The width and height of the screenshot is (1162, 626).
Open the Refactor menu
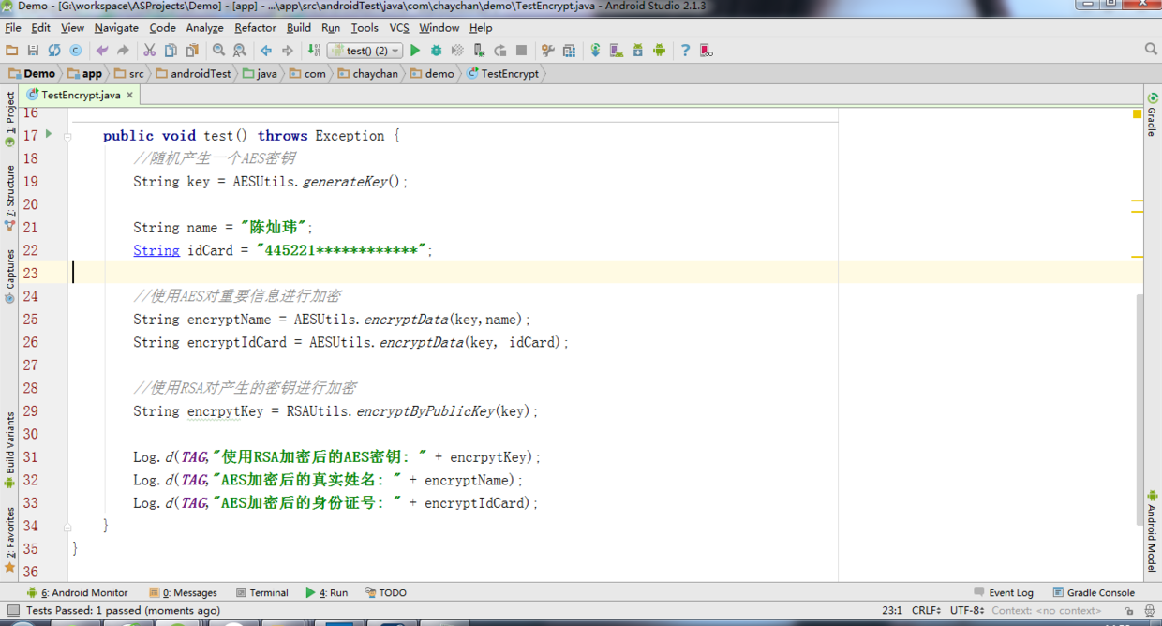[255, 28]
